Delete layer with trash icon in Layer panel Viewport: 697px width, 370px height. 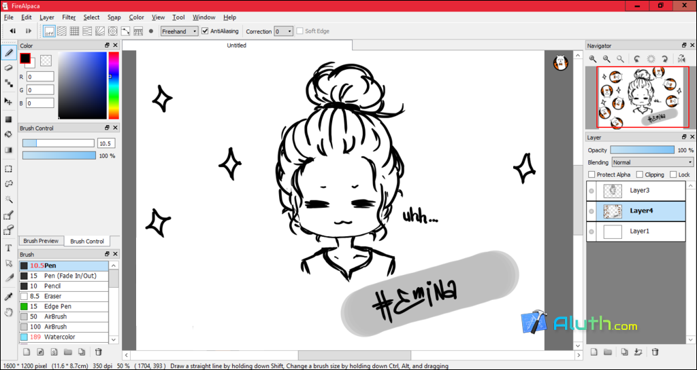pyautogui.click(x=655, y=352)
